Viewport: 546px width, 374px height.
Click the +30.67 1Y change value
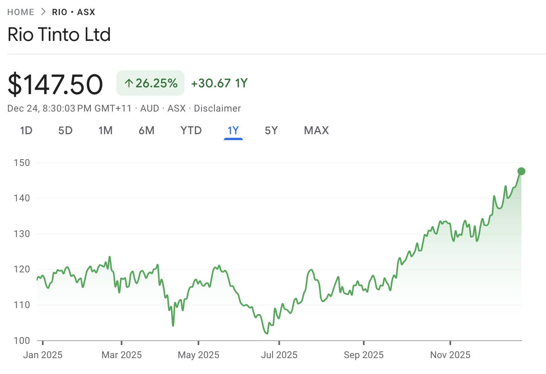point(219,83)
